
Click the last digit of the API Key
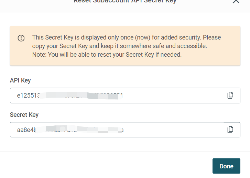[121, 96]
